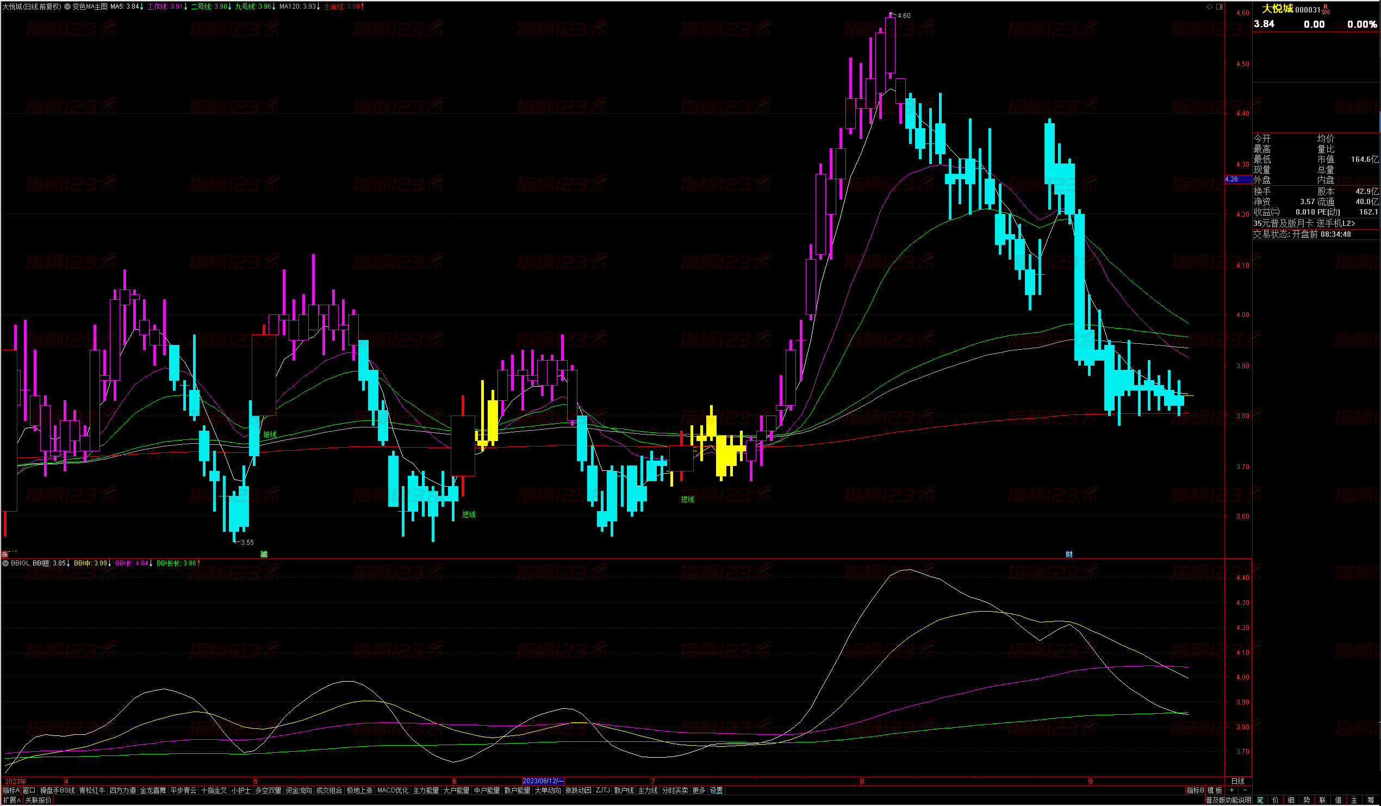The image size is (1381, 806).
Task: Open the 更多 indicators list
Action: (x=699, y=790)
